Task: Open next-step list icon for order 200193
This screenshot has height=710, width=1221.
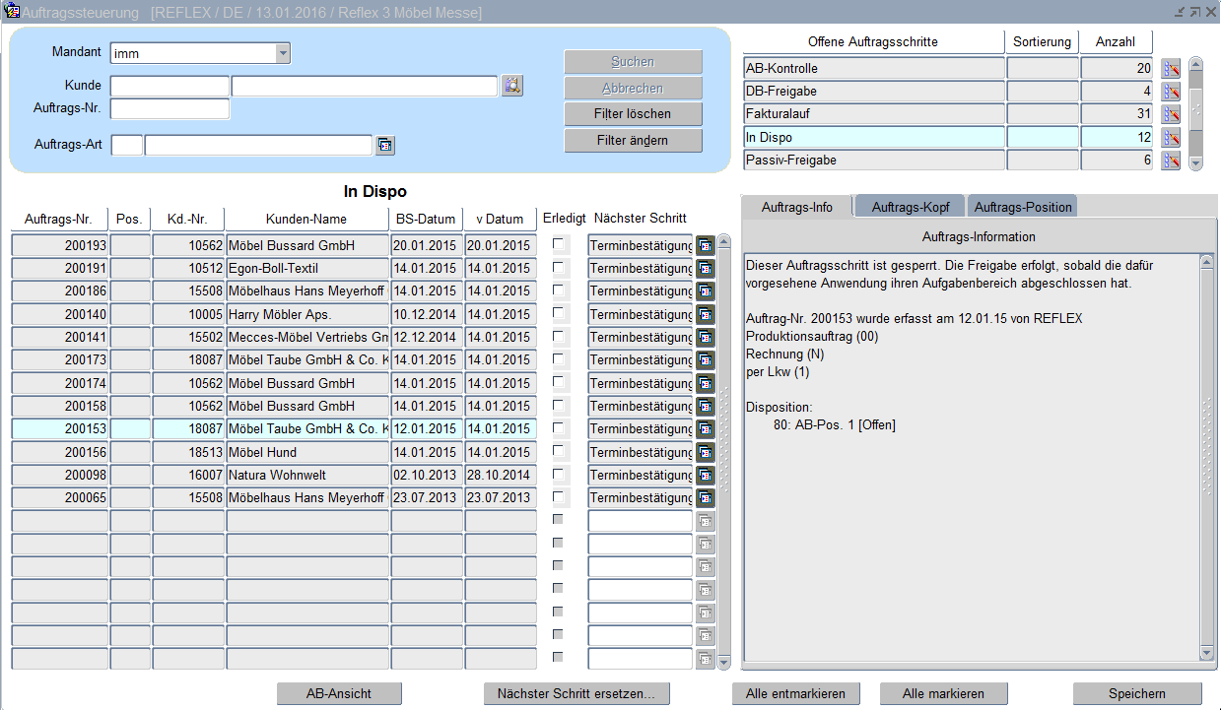Action: 706,245
